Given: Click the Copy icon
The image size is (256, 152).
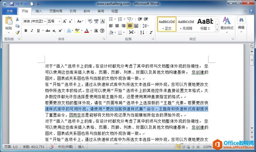Looking at the screenshot, I should pos(17,26).
